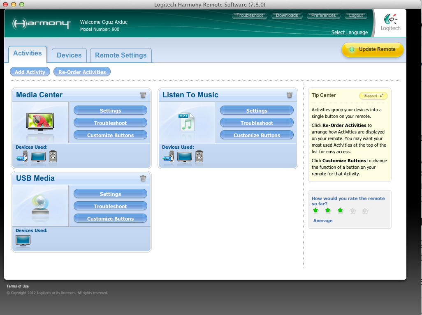The image size is (422, 315).
Task: Delete the Media Center activity using its trash icon
Action: click(x=143, y=95)
